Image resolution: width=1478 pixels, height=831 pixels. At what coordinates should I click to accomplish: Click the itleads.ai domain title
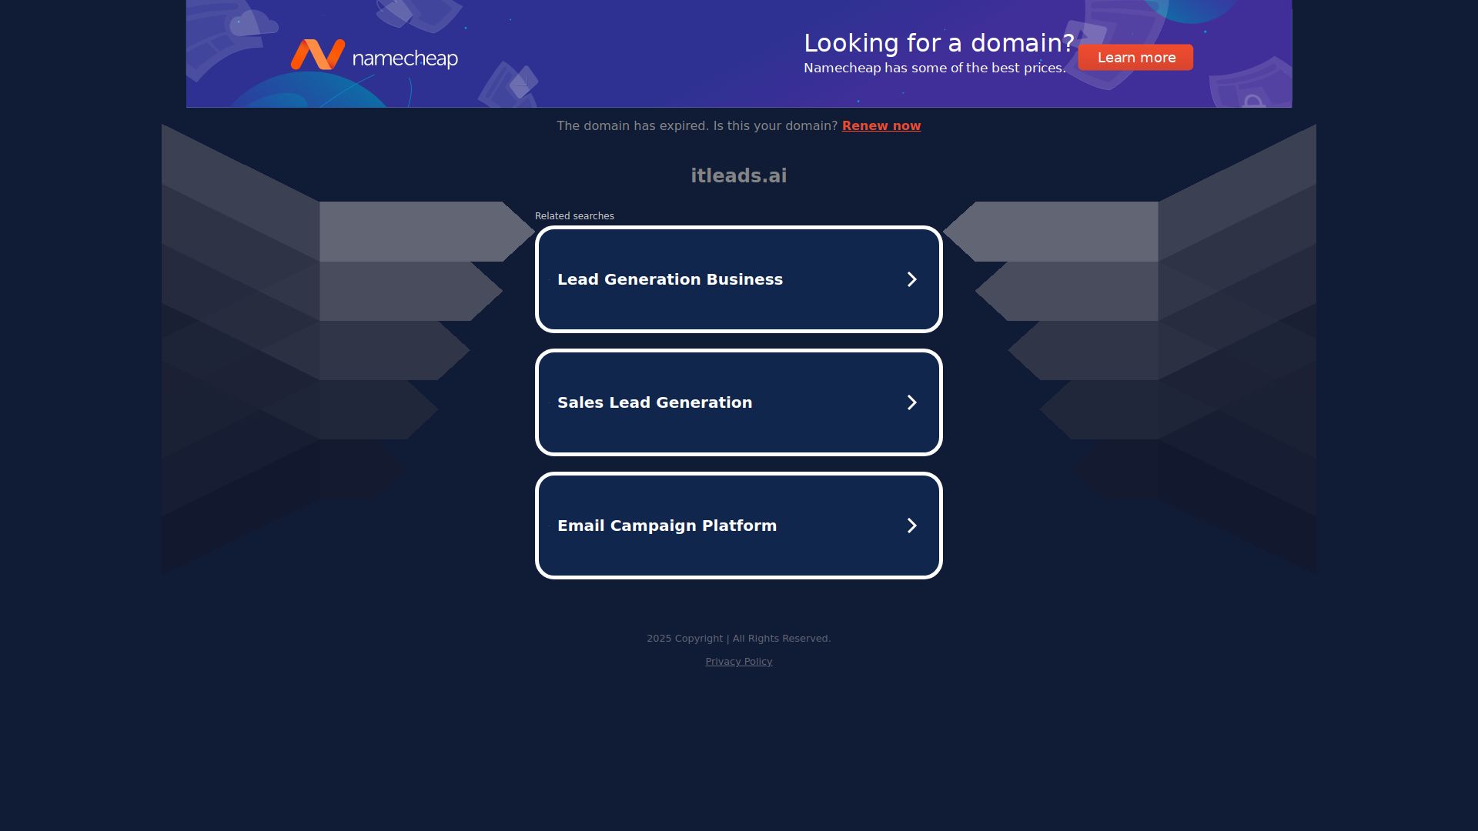(x=738, y=175)
